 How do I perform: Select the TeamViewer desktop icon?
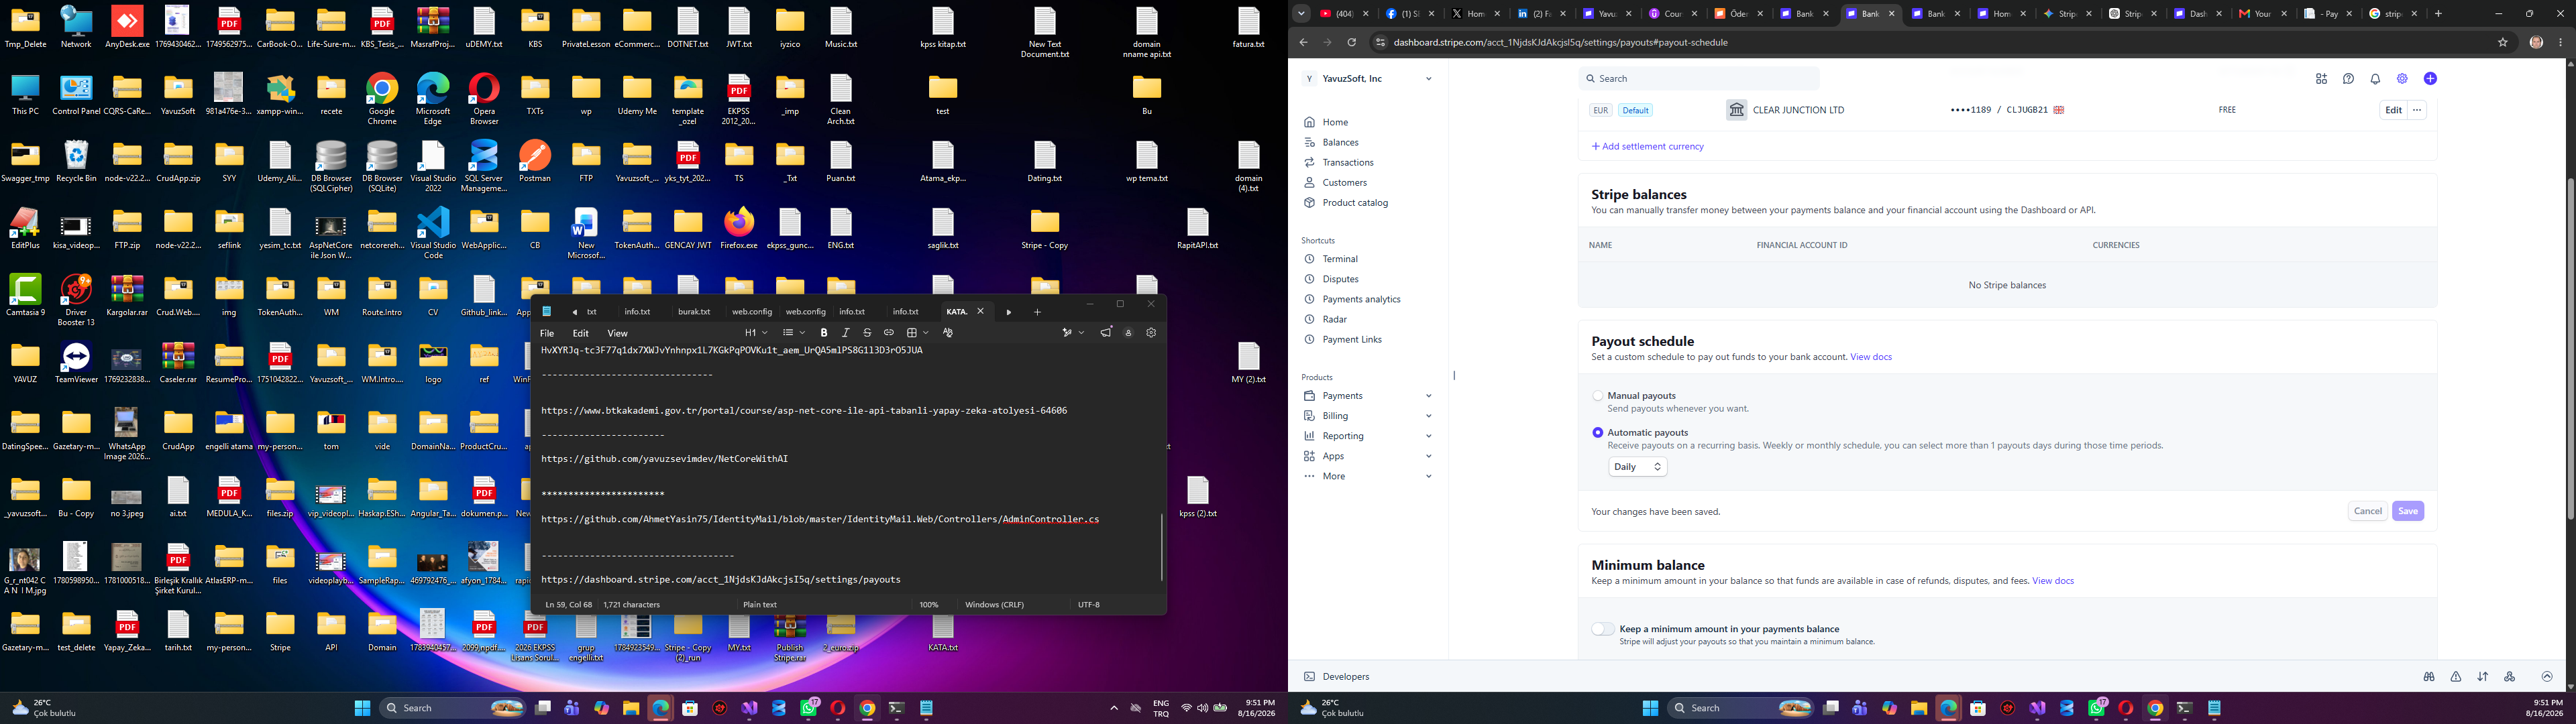click(76, 363)
